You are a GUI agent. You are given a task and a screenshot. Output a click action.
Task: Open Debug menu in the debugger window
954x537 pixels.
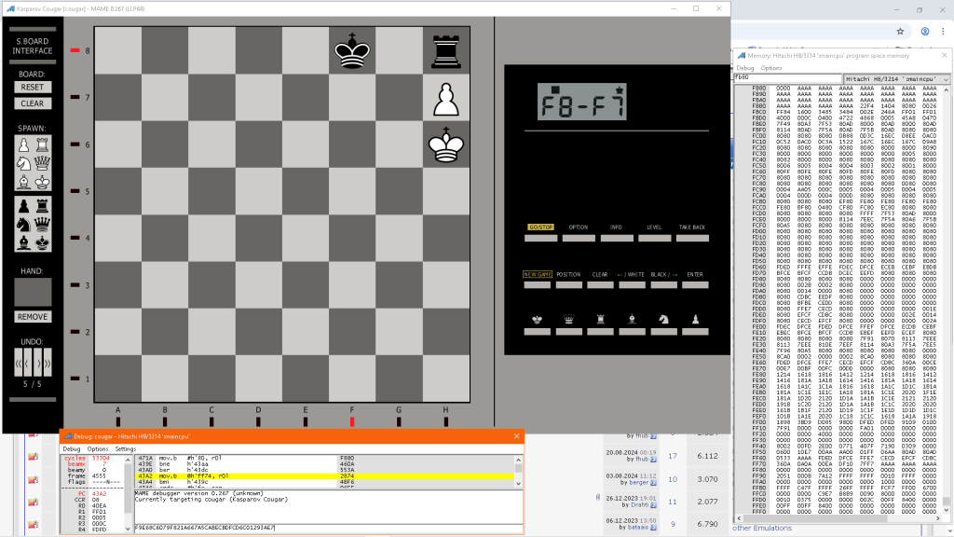(x=71, y=448)
